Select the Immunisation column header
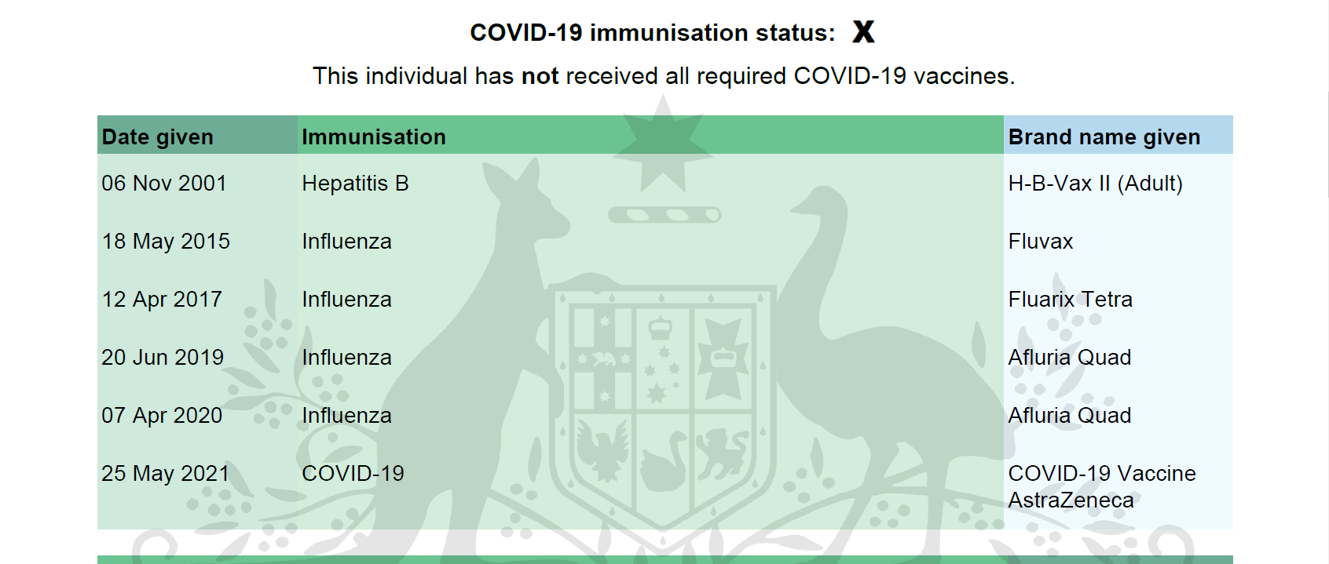 374,137
